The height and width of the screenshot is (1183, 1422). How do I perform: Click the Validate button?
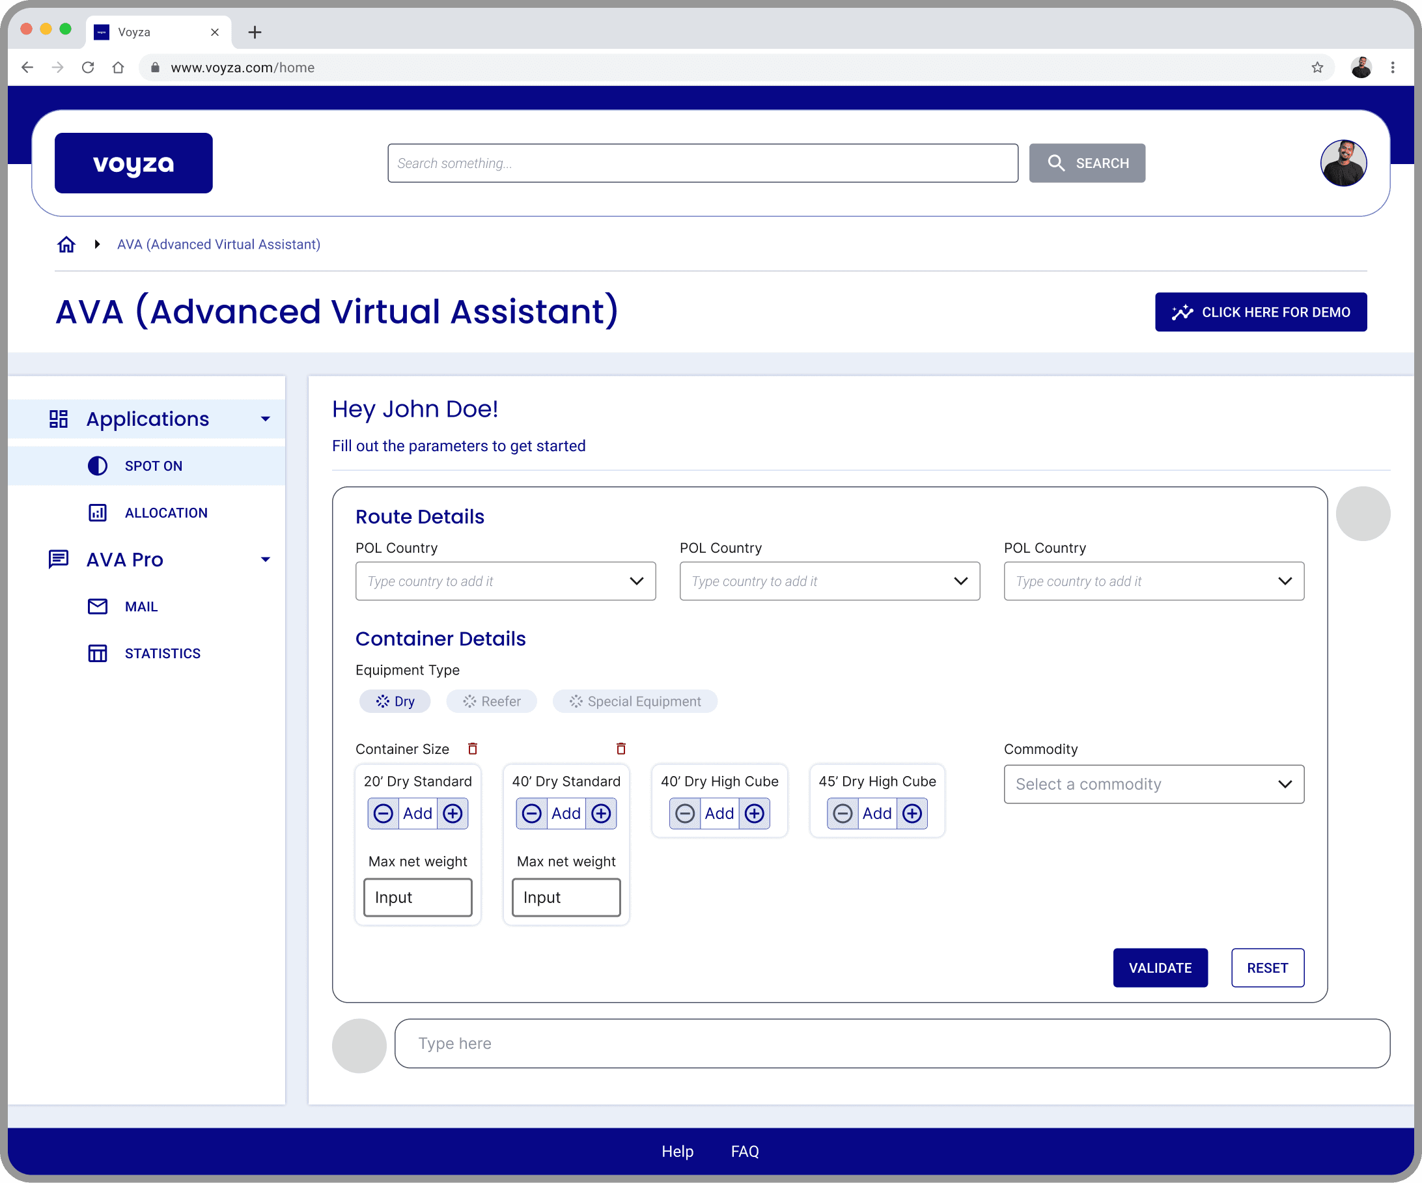pos(1161,968)
